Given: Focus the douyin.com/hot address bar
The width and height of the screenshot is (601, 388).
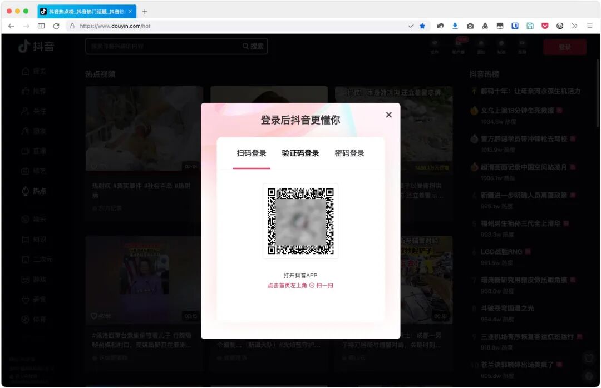Looking at the screenshot, I should tap(238, 26).
